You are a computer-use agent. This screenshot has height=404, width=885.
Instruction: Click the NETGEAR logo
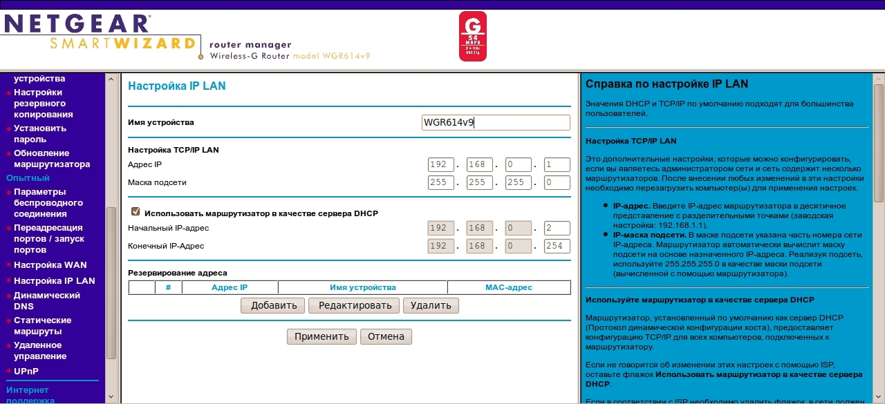click(x=77, y=23)
